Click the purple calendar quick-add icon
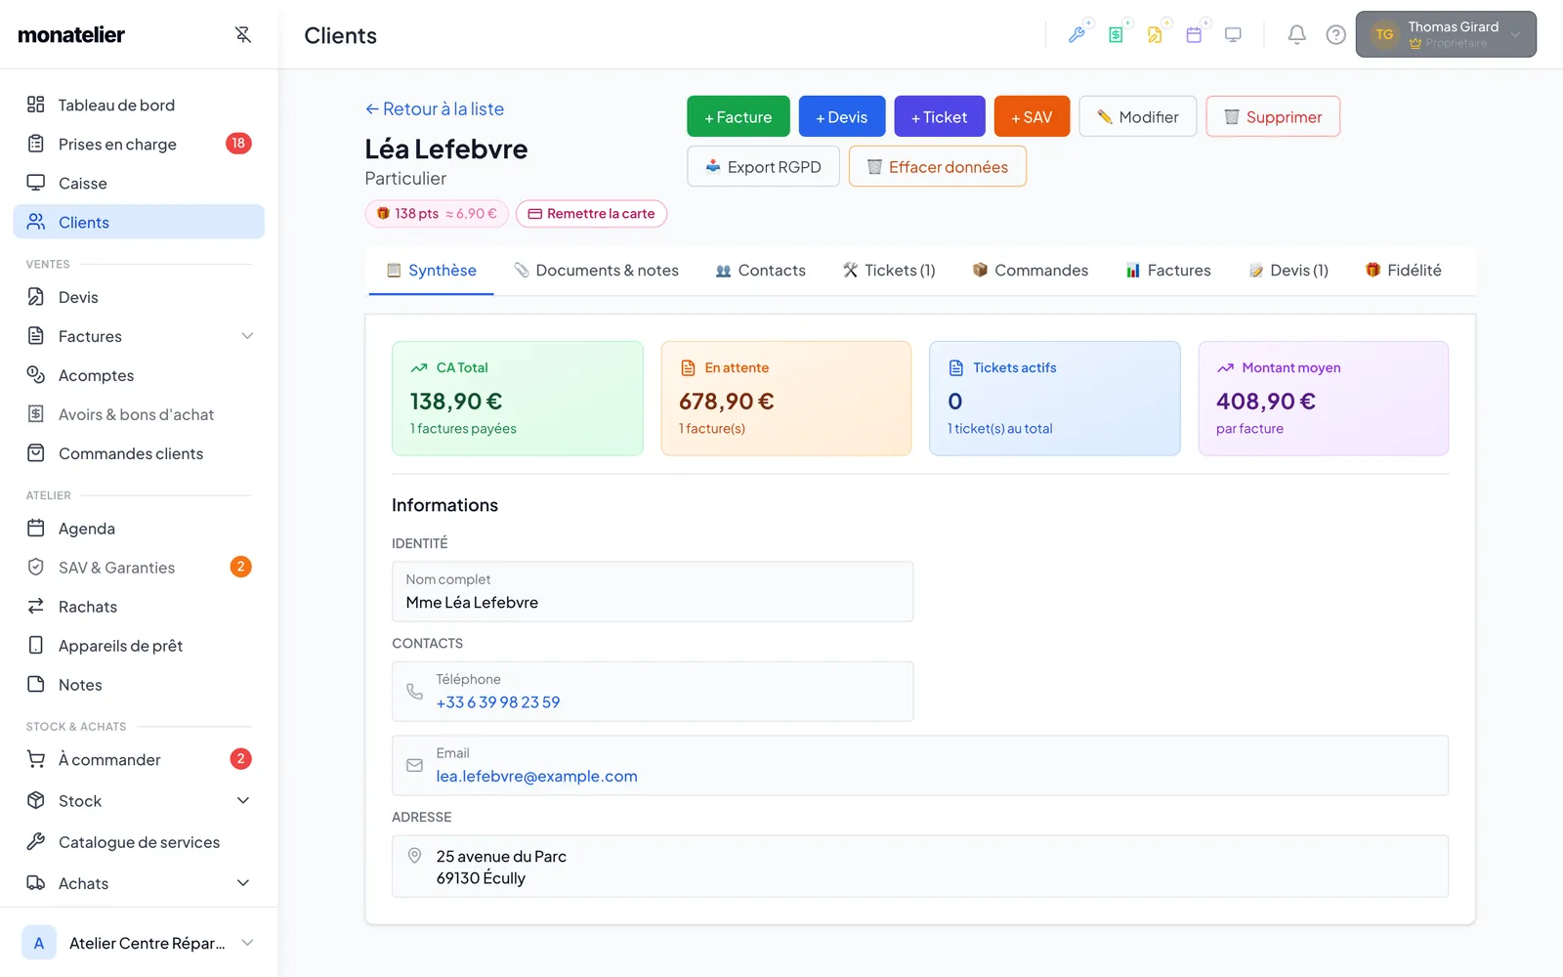Image resolution: width=1563 pixels, height=977 pixels. 1195,35
